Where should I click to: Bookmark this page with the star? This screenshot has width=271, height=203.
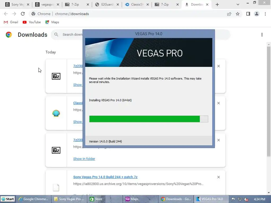point(238,14)
